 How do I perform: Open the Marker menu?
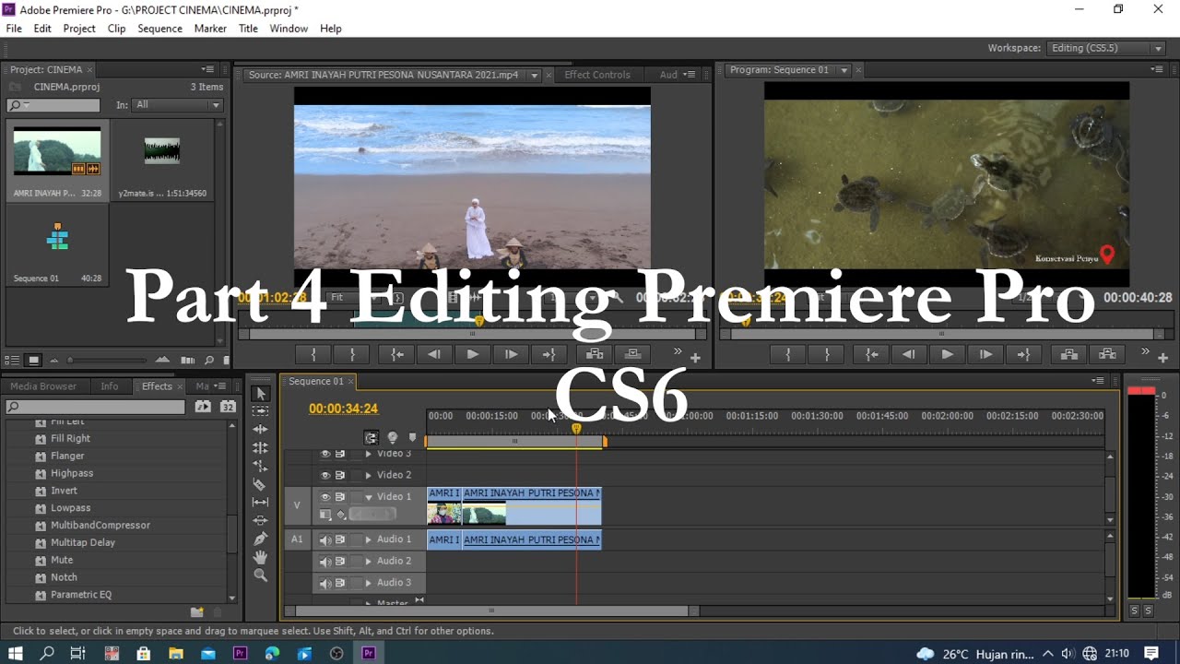point(210,29)
